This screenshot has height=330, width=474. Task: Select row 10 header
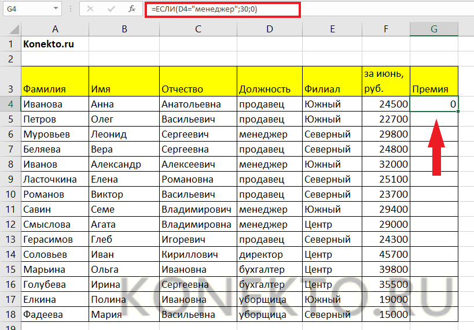pos(10,194)
